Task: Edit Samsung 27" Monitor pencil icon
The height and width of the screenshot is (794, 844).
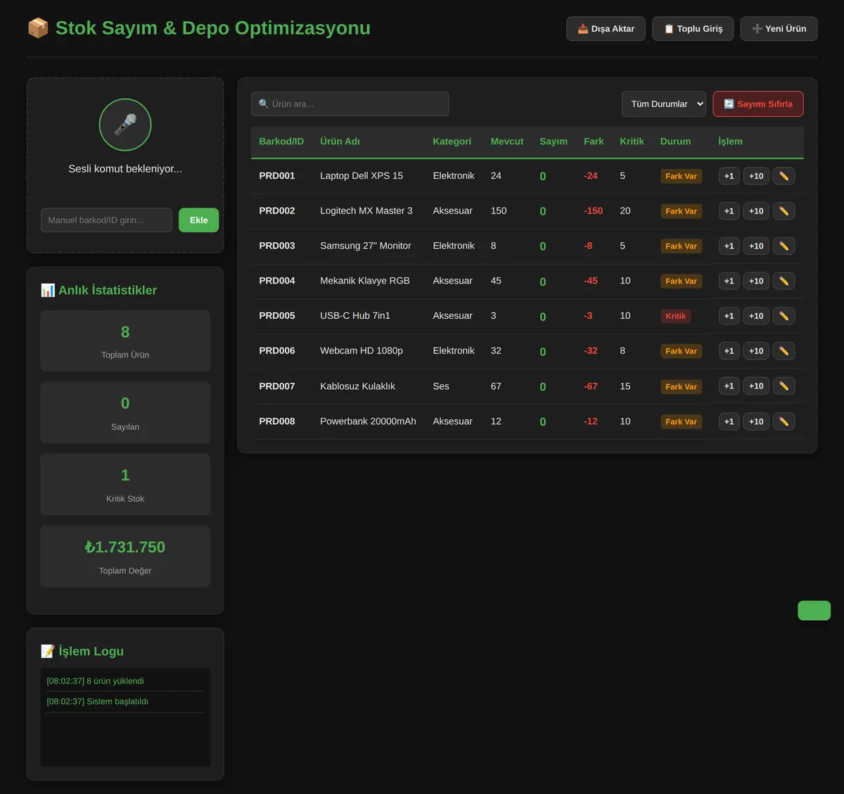Action: [784, 246]
